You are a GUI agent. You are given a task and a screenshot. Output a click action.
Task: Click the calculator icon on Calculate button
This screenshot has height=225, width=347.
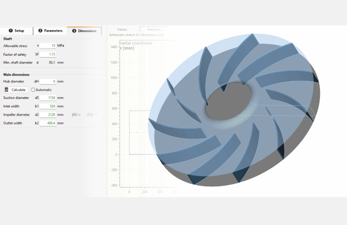click(x=7, y=90)
